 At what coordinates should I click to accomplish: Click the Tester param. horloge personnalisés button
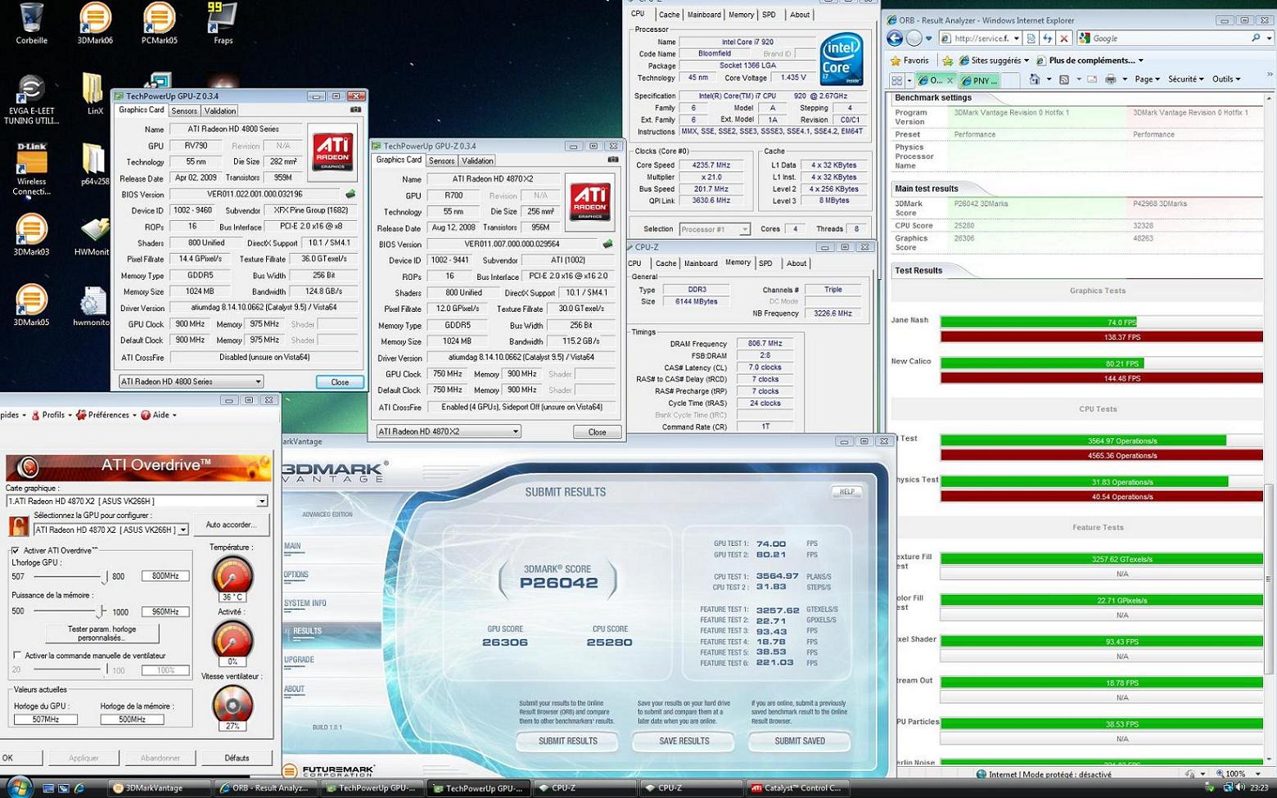point(102,633)
